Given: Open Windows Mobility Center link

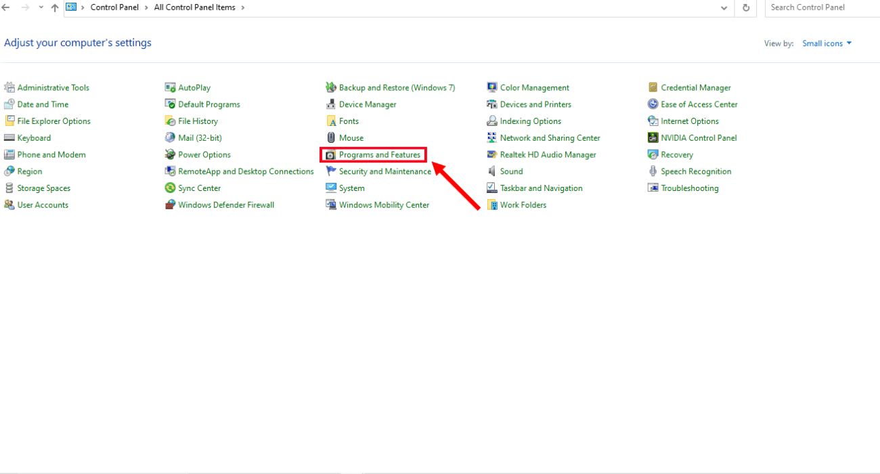Looking at the screenshot, I should 384,204.
